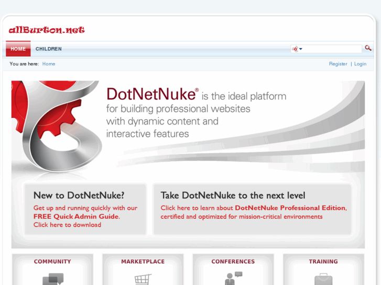Click the Community chat bubbles icon

(53, 279)
